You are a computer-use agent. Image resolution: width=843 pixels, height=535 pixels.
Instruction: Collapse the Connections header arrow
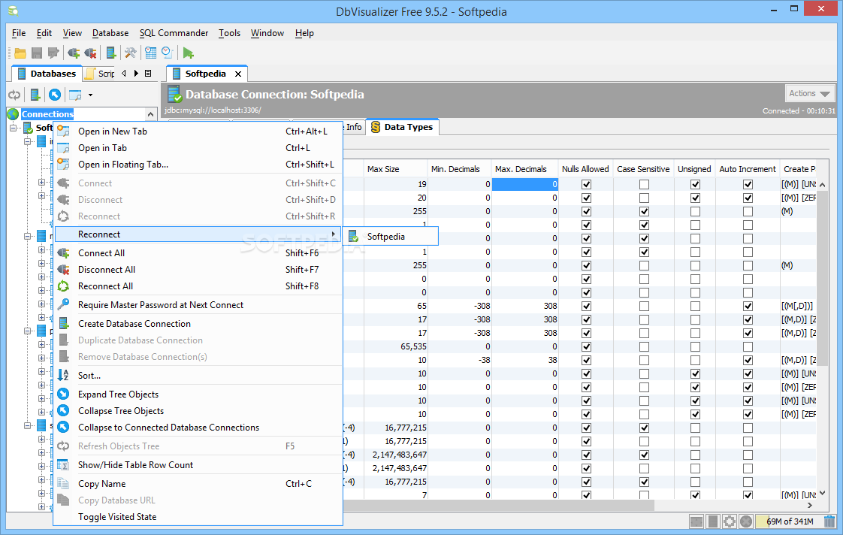pyautogui.click(x=150, y=114)
